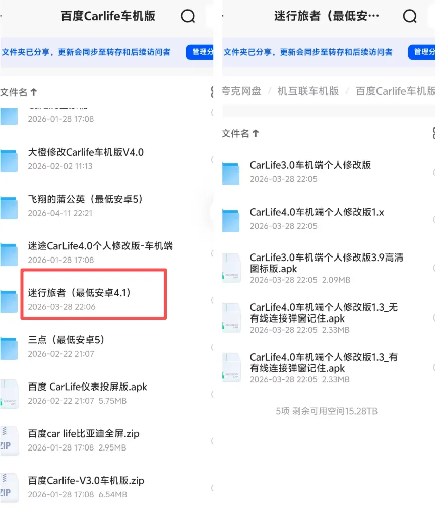This screenshot has height=514, width=440.
Task: Tap the 文件夹已分享 banner text on right screen
Action: 308,52
